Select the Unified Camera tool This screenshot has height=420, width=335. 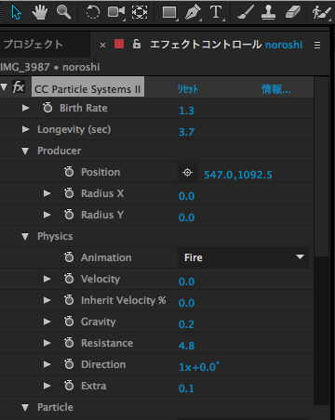pyautogui.click(x=116, y=12)
